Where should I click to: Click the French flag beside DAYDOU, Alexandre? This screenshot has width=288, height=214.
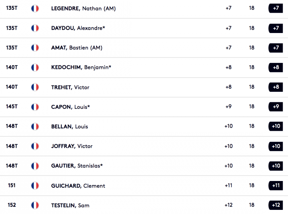click(35, 28)
